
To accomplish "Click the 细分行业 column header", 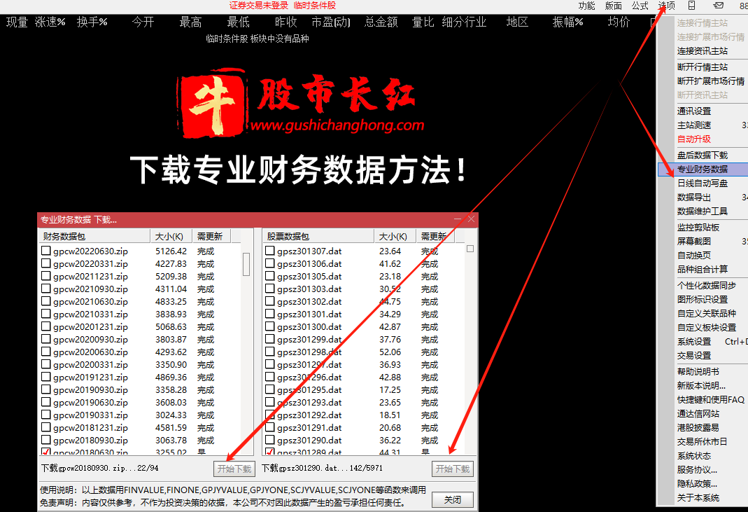I will (464, 22).
